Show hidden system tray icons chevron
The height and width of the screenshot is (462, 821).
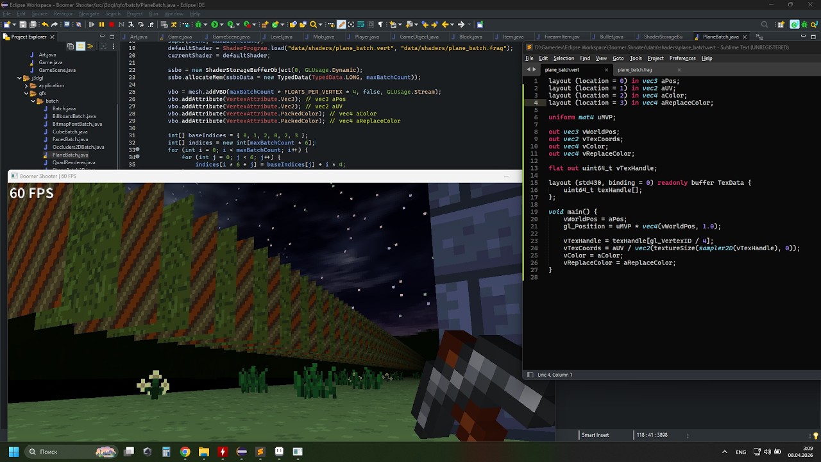tap(725, 452)
